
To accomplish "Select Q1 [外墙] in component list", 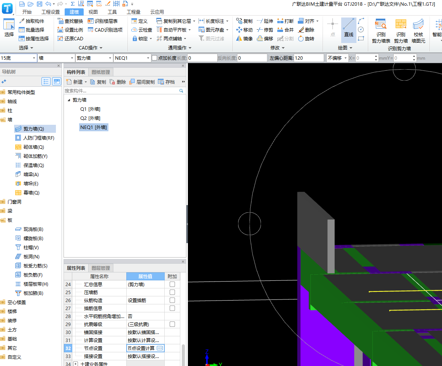I will point(90,109).
